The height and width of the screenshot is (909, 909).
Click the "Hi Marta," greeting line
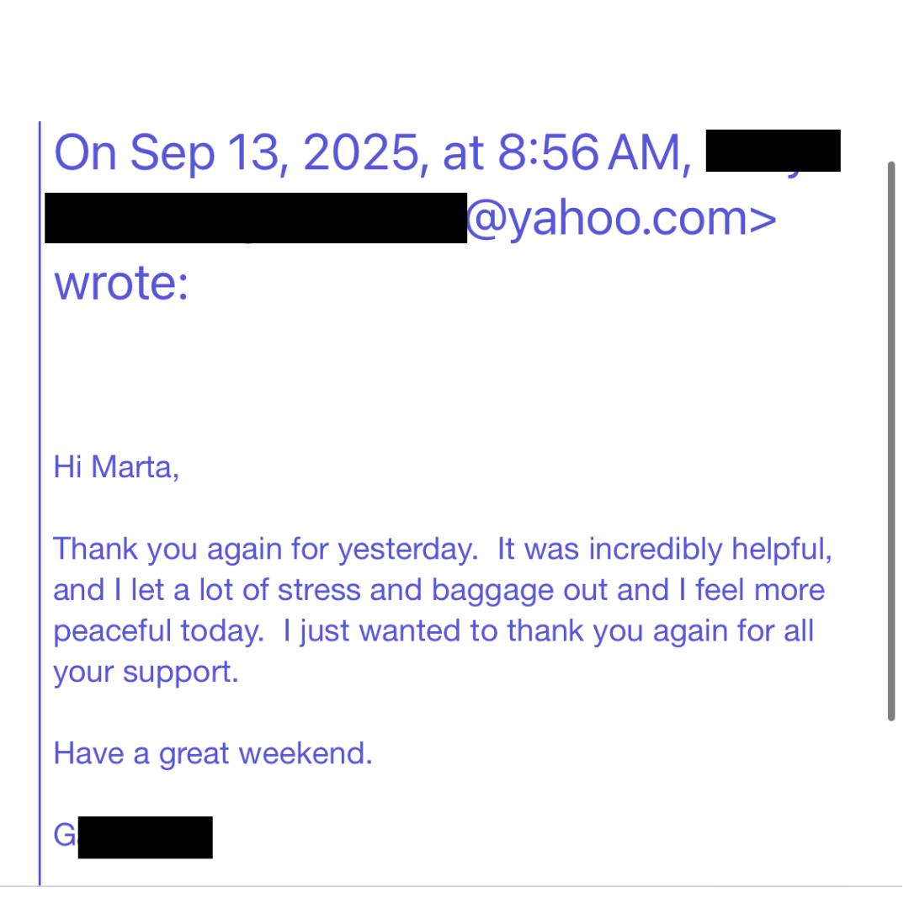(116, 467)
